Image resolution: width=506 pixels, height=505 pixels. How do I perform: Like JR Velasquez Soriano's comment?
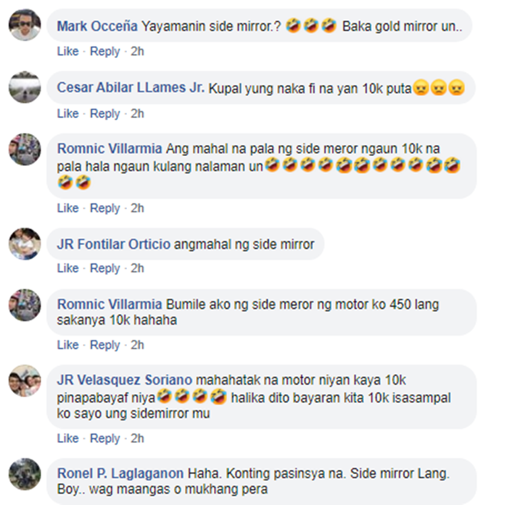coord(67,438)
